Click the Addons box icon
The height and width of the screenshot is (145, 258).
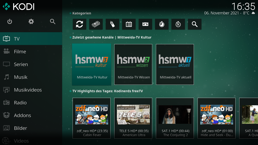click(6, 115)
